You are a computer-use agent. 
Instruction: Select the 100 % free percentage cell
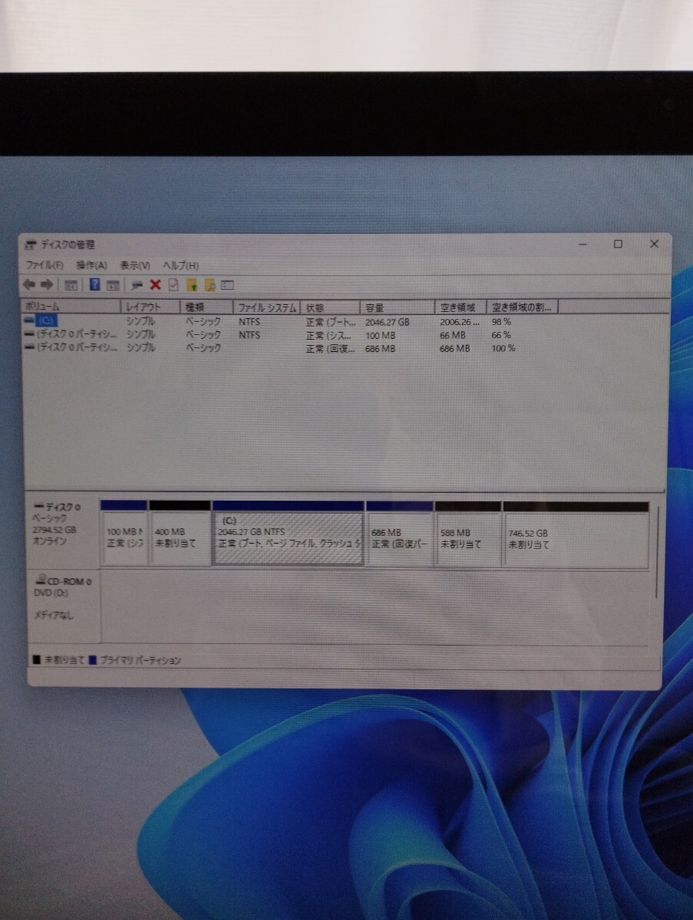[x=504, y=348]
